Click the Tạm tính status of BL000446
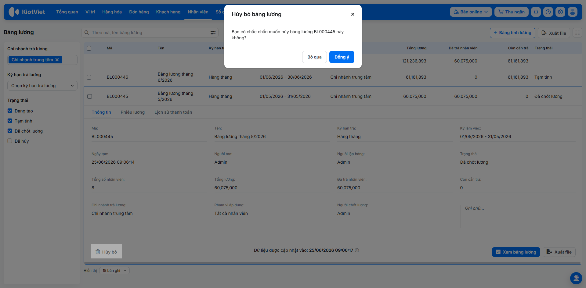 point(543,77)
